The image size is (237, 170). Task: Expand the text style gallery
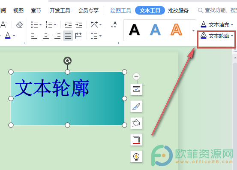(193, 30)
